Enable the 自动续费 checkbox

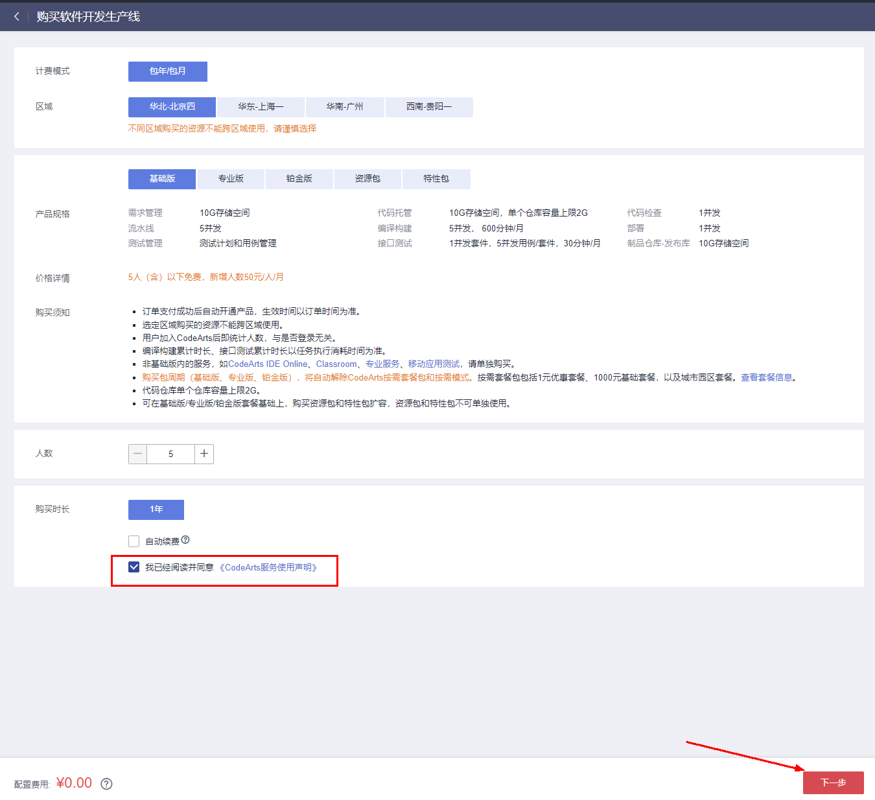(x=134, y=541)
